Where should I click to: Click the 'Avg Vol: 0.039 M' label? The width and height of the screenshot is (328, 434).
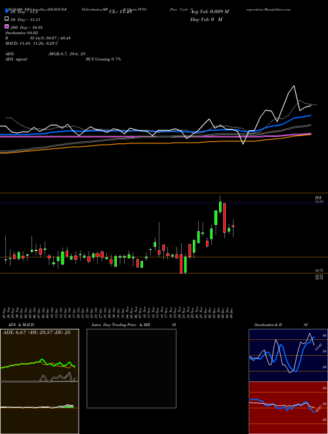point(209,12)
